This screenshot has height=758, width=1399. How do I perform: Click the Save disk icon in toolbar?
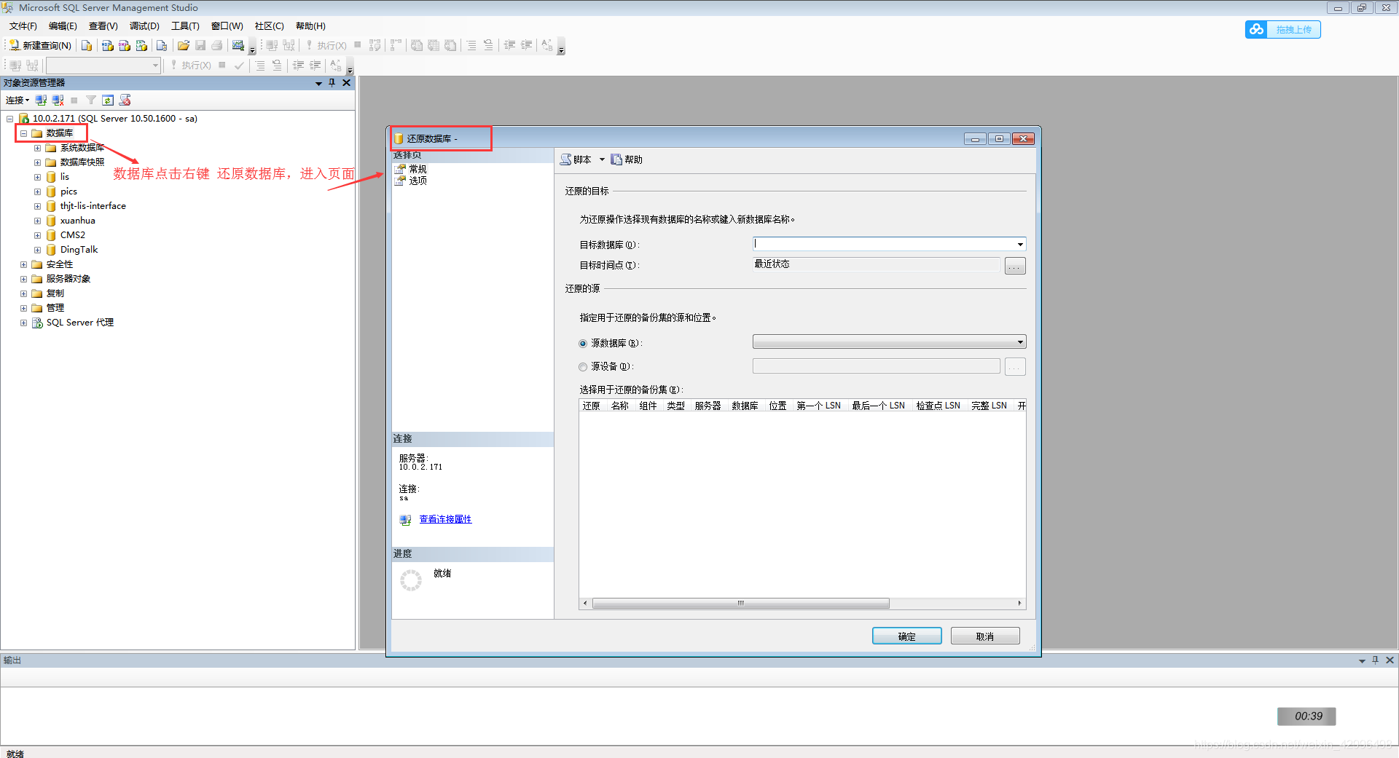coord(200,45)
